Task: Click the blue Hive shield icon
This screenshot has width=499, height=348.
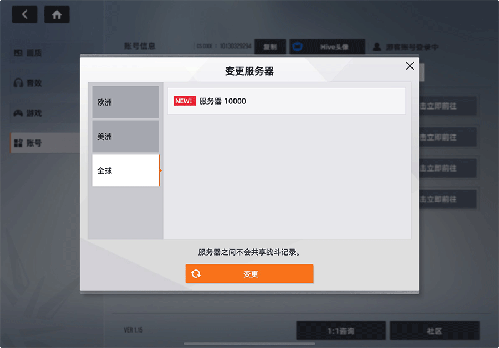Action: (297, 47)
